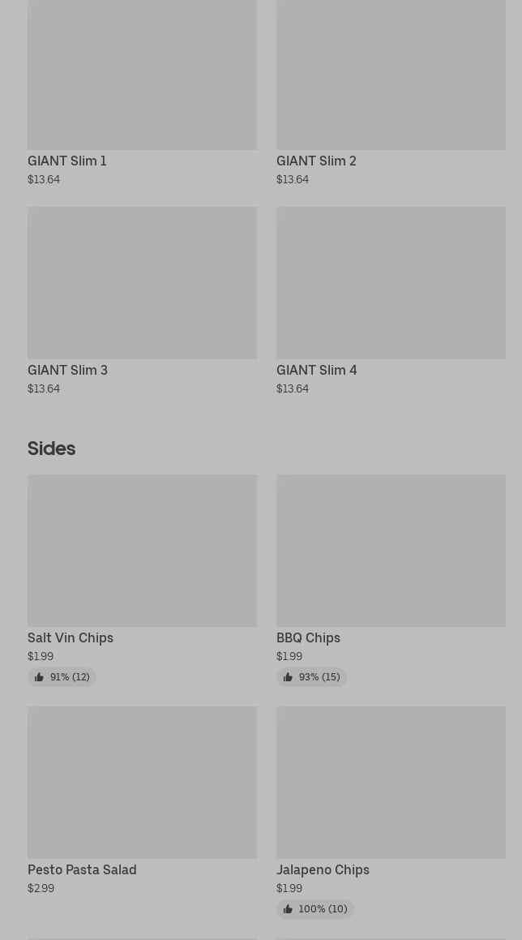
Task: Select the Salt Vin Chips image
Action: 142,550
